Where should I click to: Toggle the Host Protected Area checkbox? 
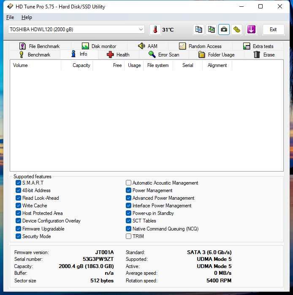[18, 213]
